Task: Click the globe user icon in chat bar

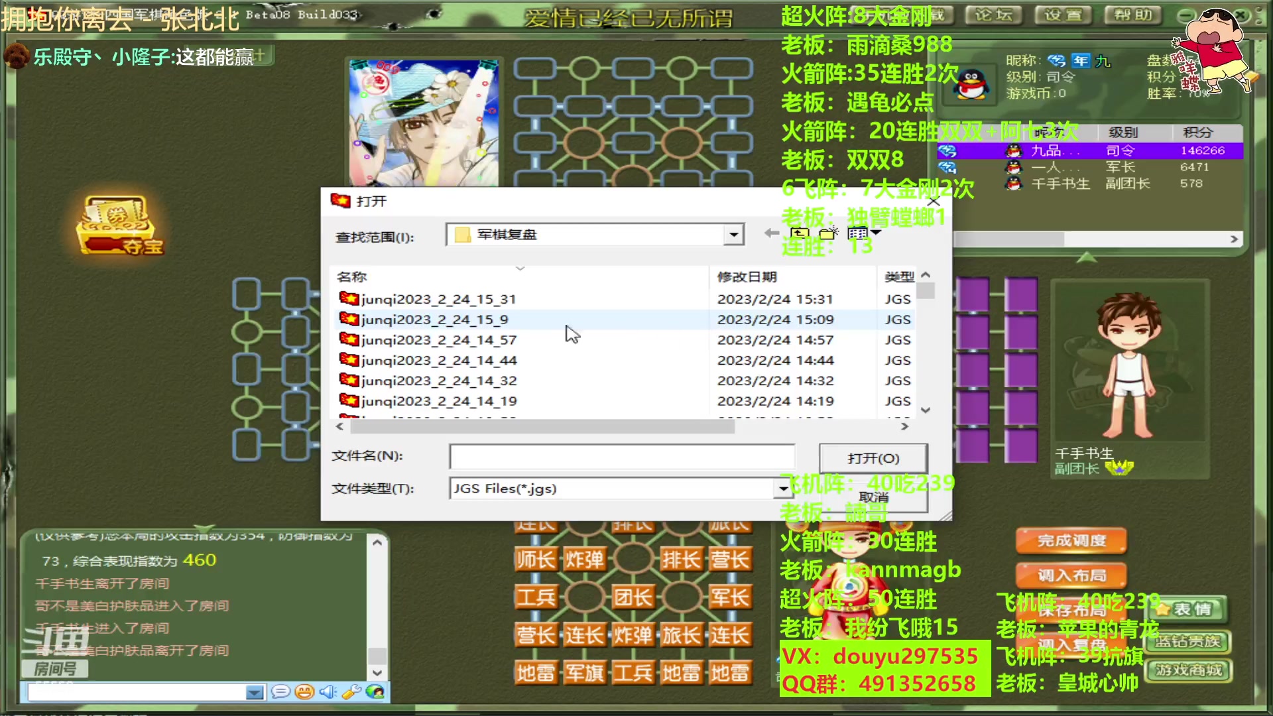Action: 375,692
